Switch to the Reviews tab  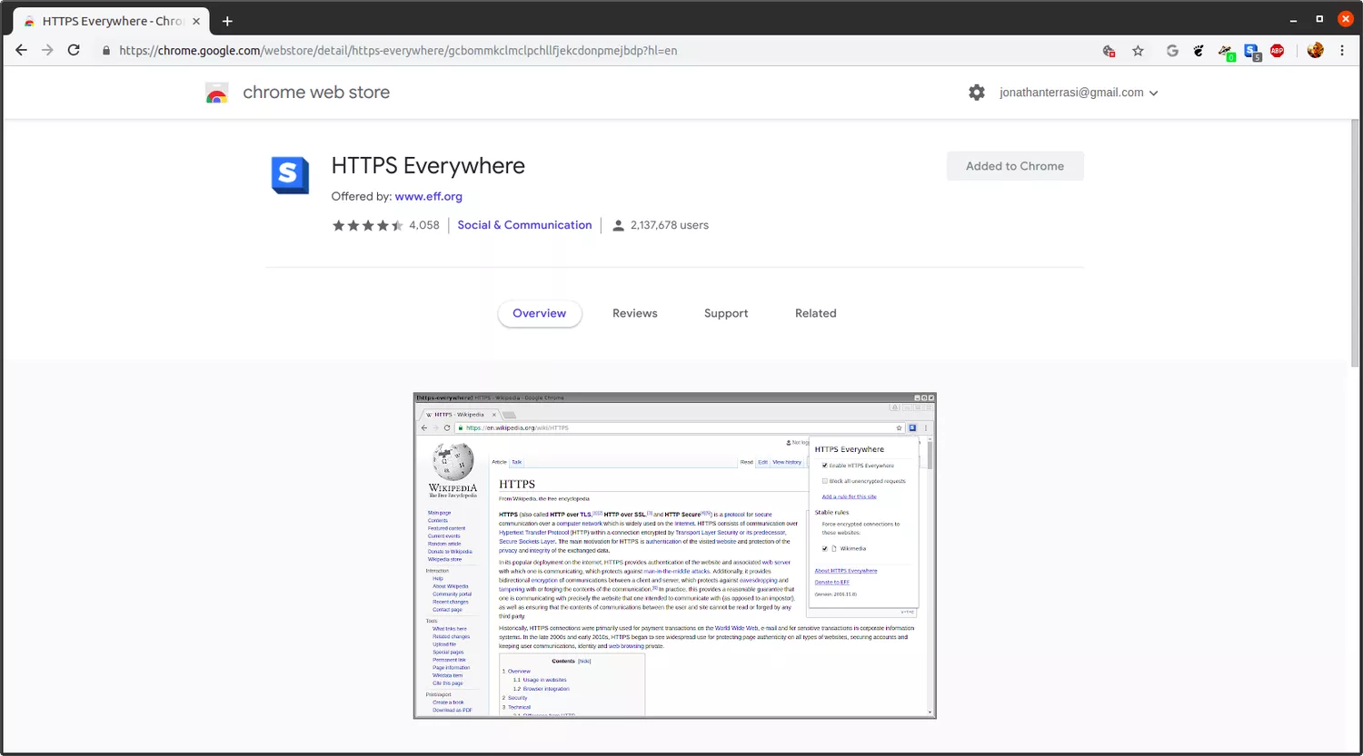point(634,313)
